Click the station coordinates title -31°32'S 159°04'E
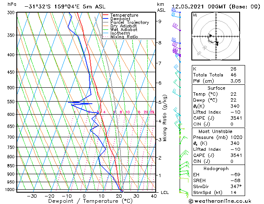264x204 pixels. coord(52,7)
